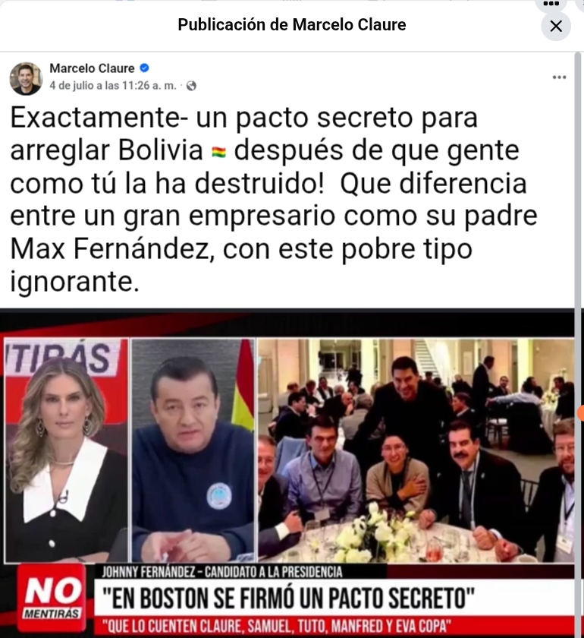Click the partial menu icon above close

coord(551,5)
